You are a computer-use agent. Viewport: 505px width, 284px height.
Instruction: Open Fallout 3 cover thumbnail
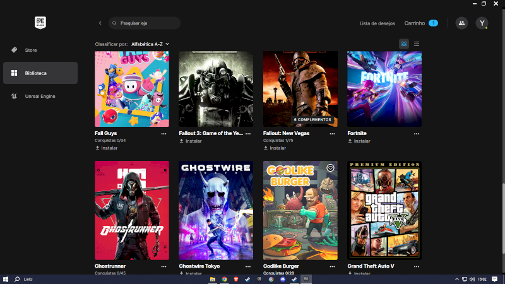click(216, 89)
